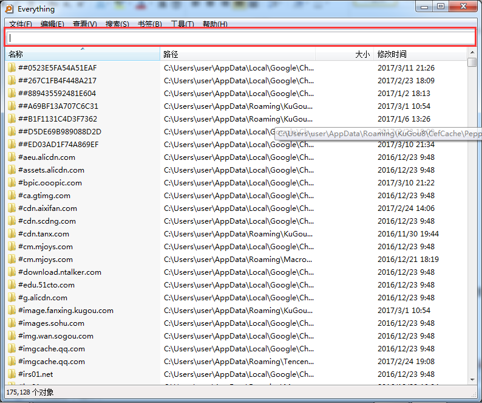Select folder icon of #cdn.tanx.com
The image size is (482, 403).
(12, 233)
